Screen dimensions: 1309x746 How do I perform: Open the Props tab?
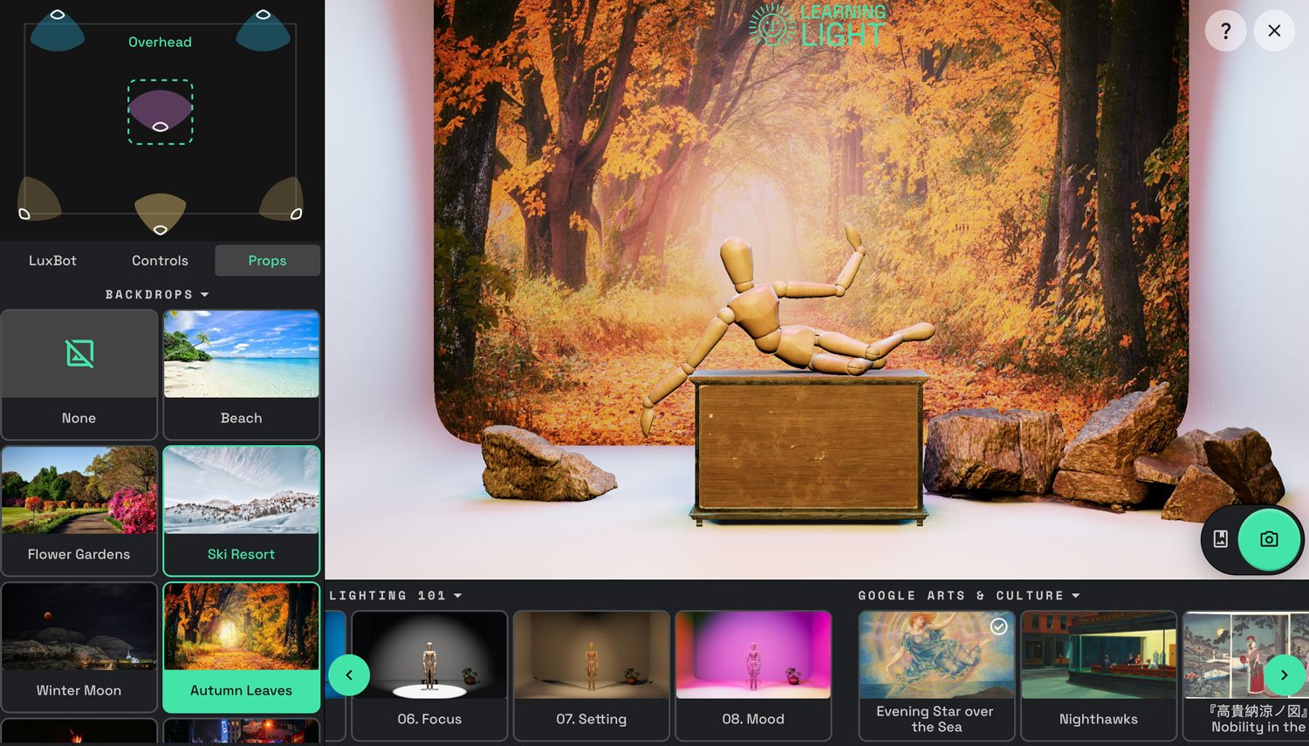[x=267, y=260]
